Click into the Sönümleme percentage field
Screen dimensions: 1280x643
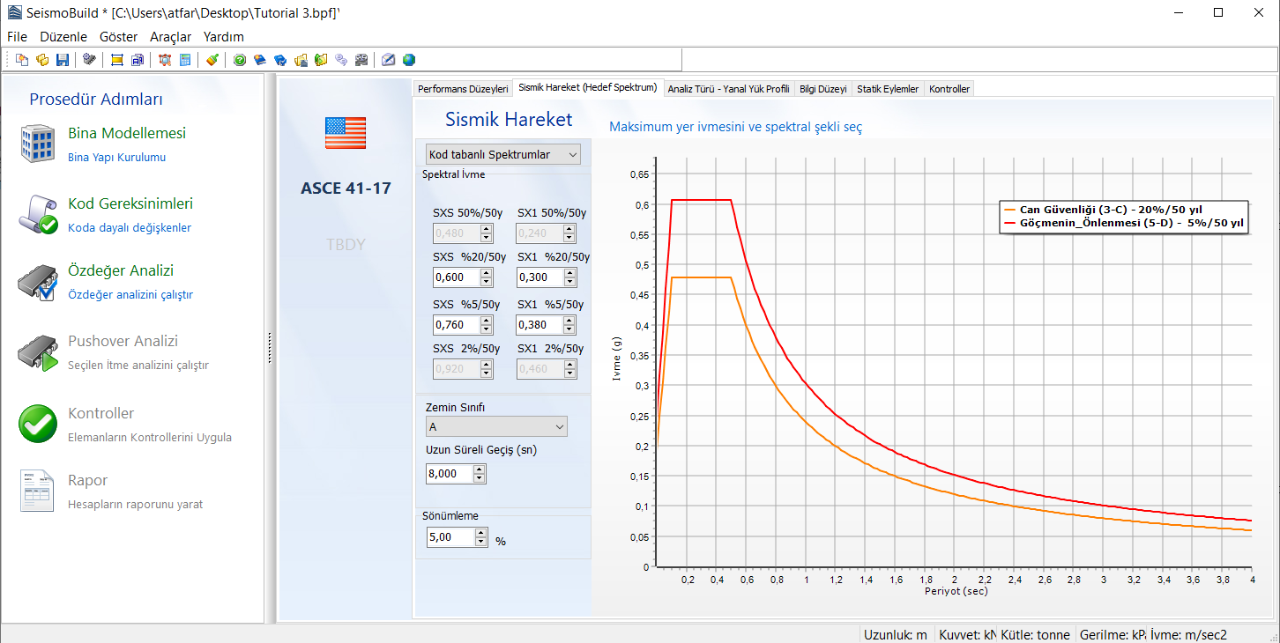[450, 537]
